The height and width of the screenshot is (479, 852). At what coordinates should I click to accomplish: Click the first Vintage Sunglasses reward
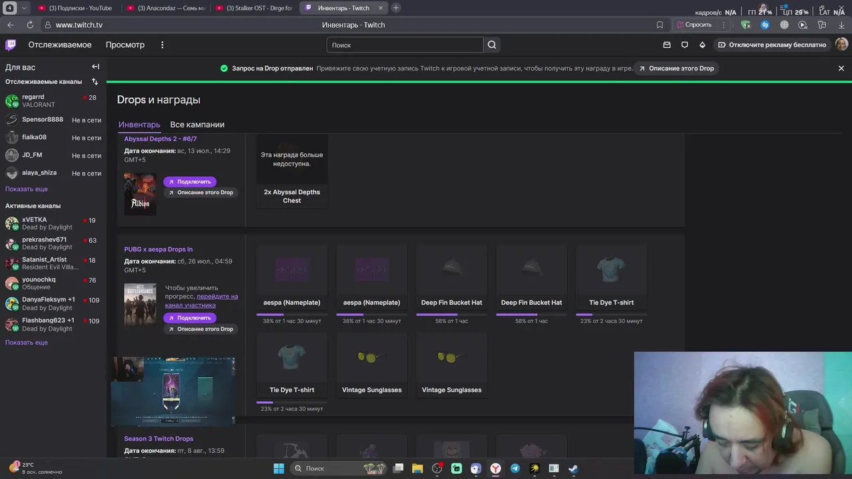[x=371, y=364]
